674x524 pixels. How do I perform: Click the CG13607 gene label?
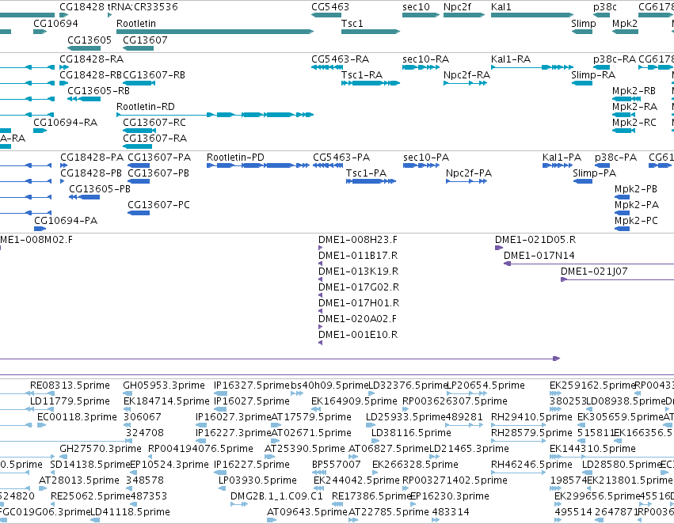click(x=145, y=40)
